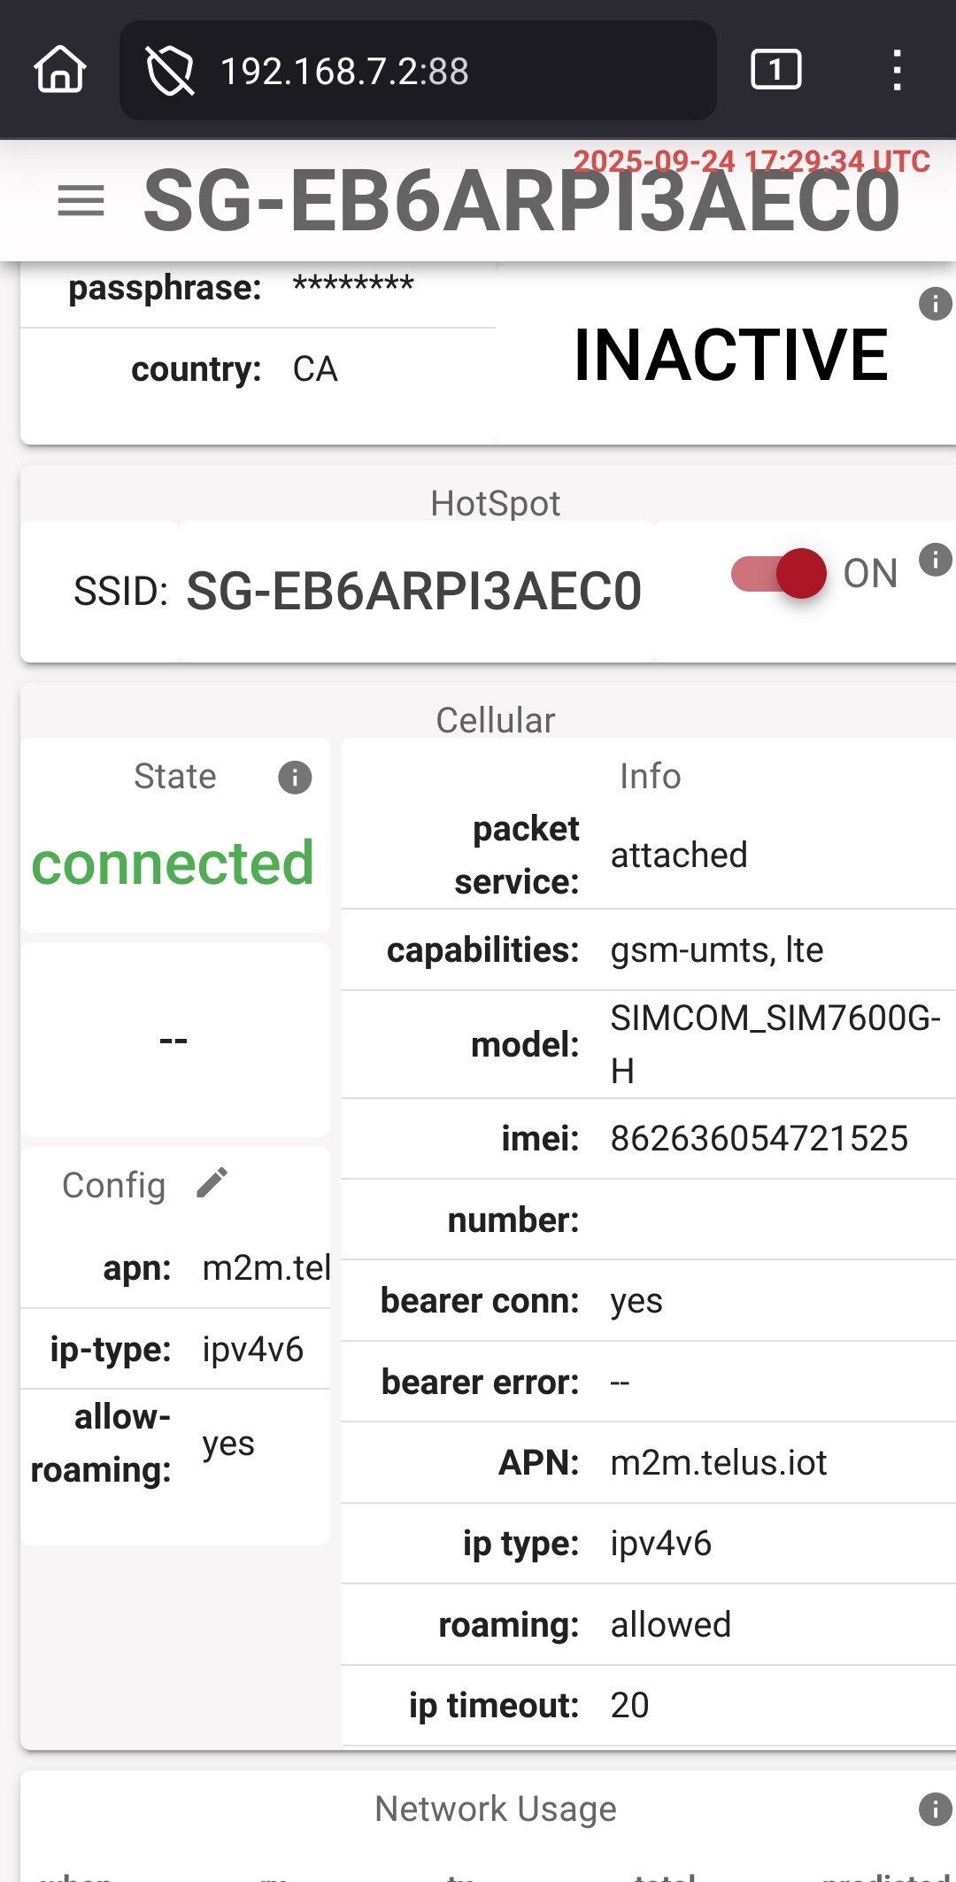Click the INACTIVE status label
The width and height of the screenshot is (956, 1882).
730,355
